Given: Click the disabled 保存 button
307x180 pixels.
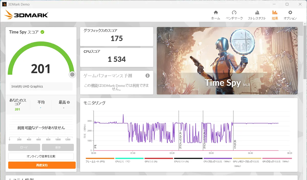Looking at the screenshot, I should (x=58, y=148).
